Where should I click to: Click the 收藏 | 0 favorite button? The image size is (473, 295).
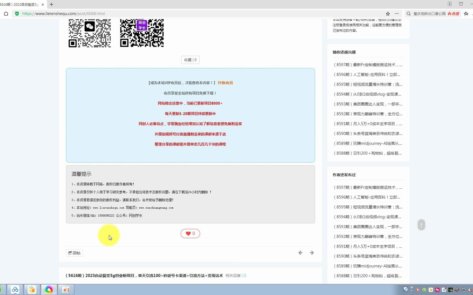190,60
